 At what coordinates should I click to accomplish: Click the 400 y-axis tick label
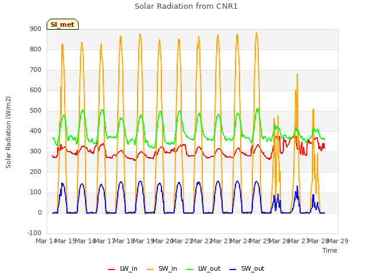click(x=36, y=131)
